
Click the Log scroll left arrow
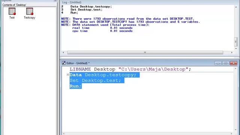63,52
